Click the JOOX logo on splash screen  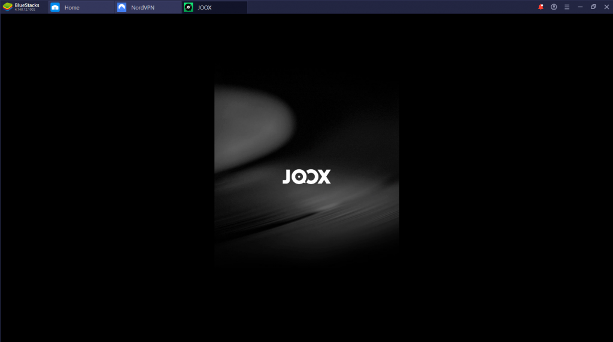point(306,176)
